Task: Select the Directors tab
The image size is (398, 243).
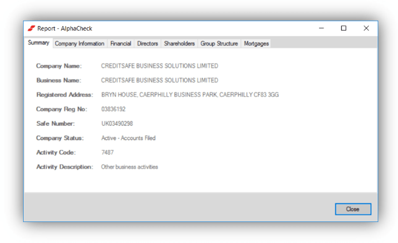Action: [147, 43]
